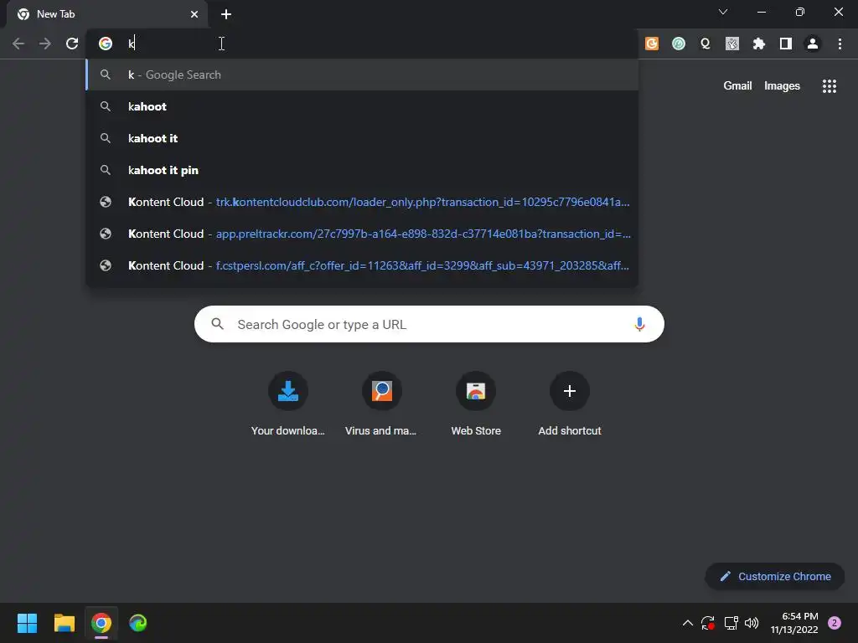Open the Virus and malware shortcut
The image size is (858, 643).
[x=381, y=405]
